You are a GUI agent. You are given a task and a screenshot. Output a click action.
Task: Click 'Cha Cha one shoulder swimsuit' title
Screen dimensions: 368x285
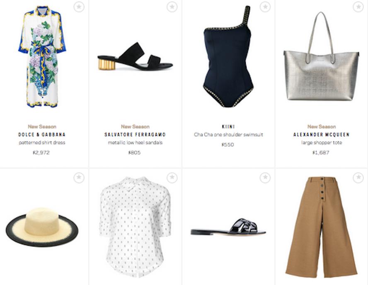coord(228,135)
